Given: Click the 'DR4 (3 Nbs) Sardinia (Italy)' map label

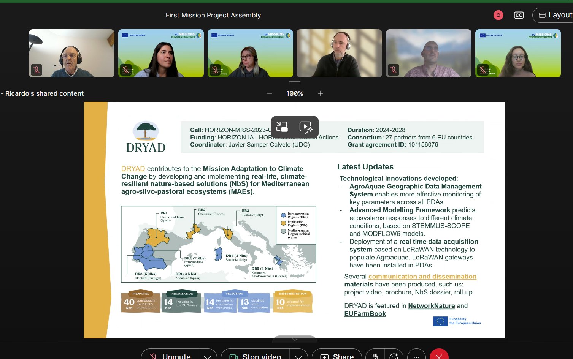Looking at the screenshot, I should tap(237, 258).
